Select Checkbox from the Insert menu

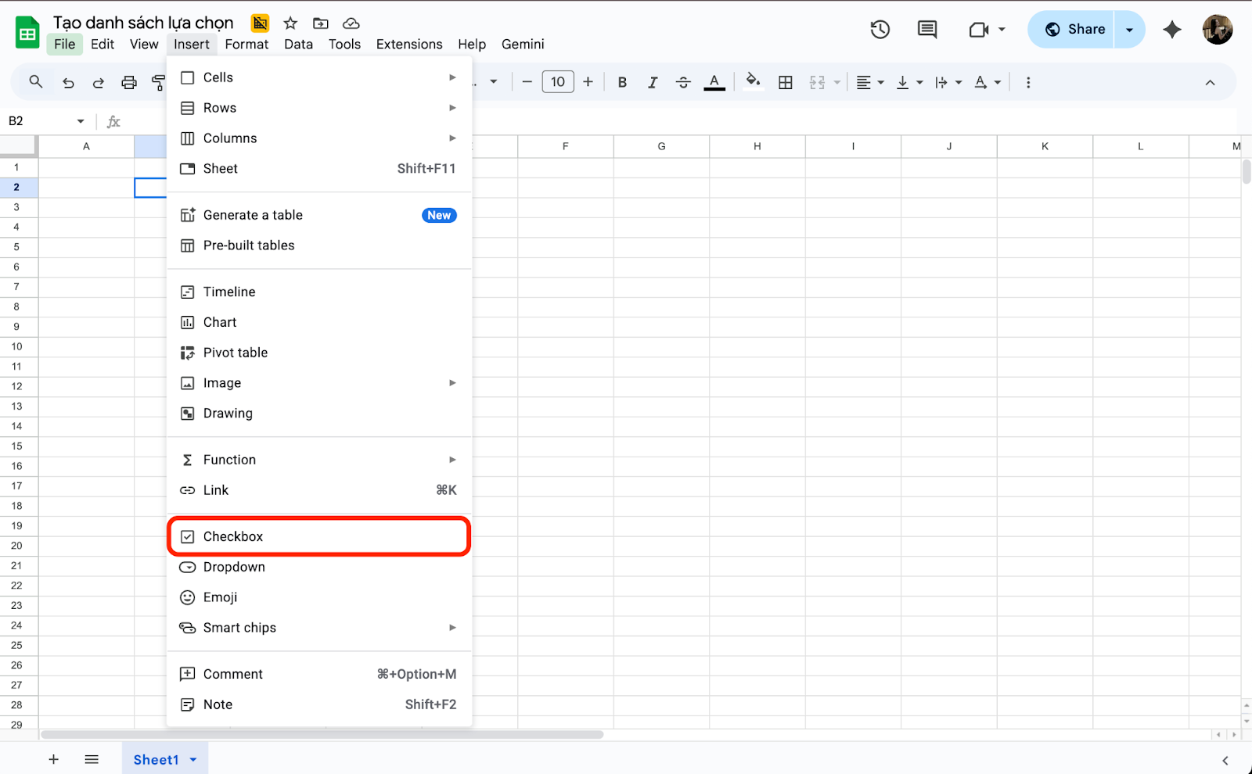point(233,536)
